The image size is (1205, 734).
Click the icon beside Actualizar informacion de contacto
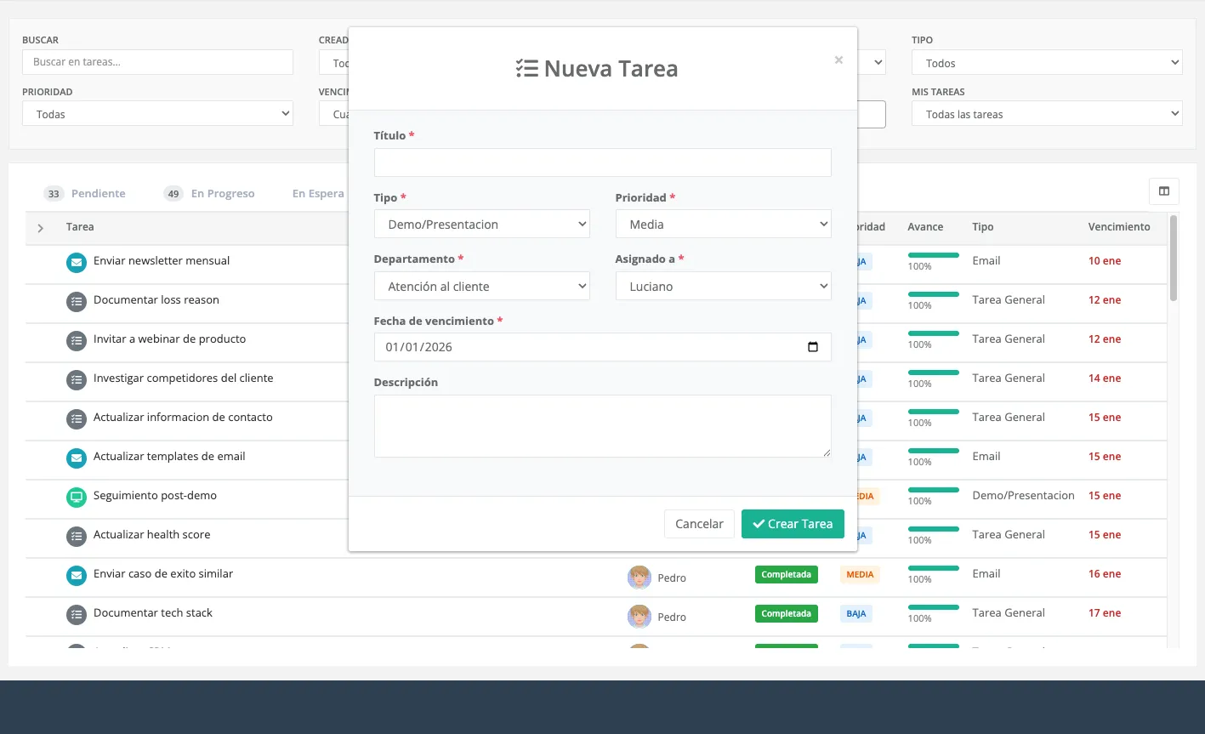[x=77, y=419]
